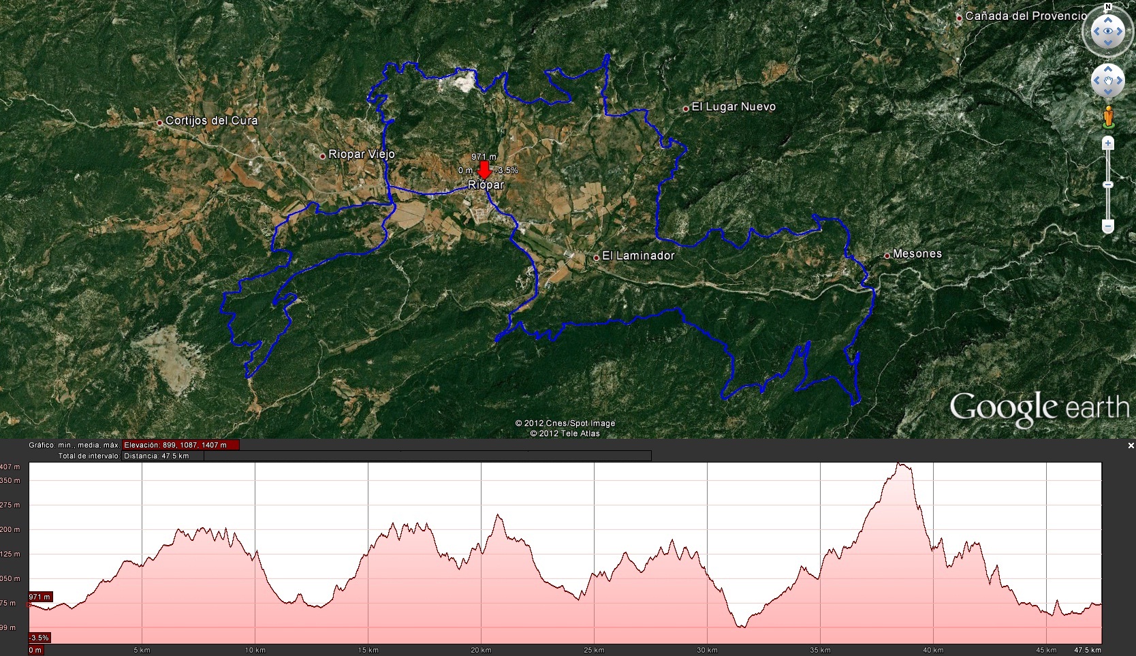This screenshot has height=656, width=1136.
Task: Click the 971 m label above red arrow
Action: pyautogui.click(x=484, y=157)
